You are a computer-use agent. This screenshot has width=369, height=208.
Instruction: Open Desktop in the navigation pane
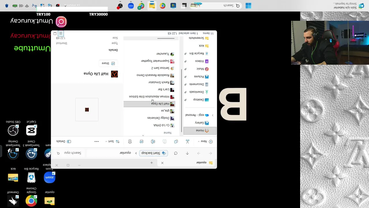201,100
